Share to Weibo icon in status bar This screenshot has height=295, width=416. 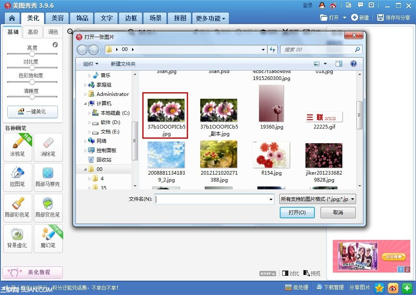pyautogui.click(x=393, y=288)
